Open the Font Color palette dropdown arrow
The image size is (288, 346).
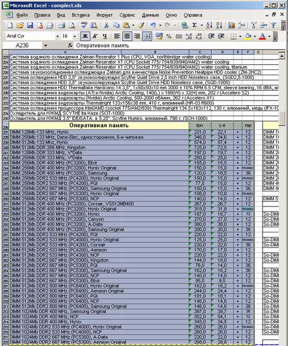(269, 36)
